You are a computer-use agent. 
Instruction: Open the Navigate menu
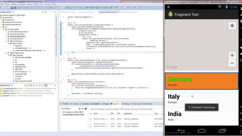(x=22, y=4)
